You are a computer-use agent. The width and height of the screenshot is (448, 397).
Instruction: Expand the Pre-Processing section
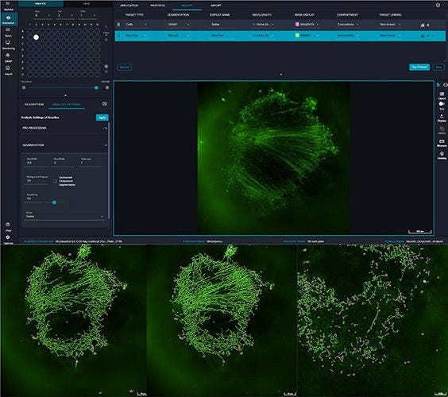[x=64, y=128]
